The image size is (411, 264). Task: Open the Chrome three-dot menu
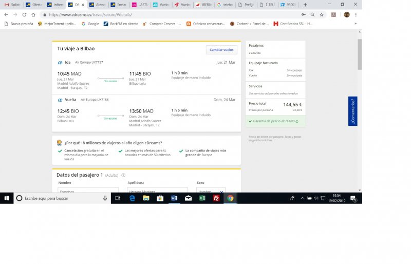click(x=356, y=15)
